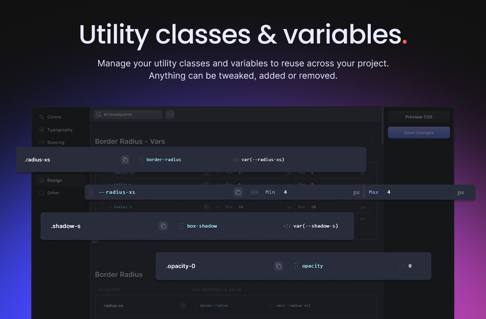Click the Spacing icon in sidebar
The height and width of the screenshot is (319, 486).
[x=42, y=142]
